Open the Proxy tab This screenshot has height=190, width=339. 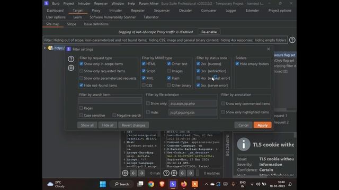[x=96, y=11]
